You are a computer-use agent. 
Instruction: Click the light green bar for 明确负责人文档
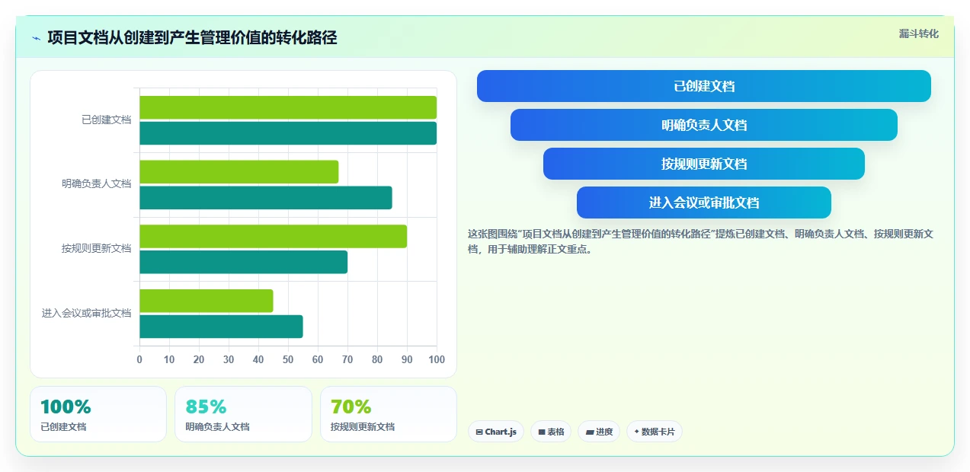point(238,172)
